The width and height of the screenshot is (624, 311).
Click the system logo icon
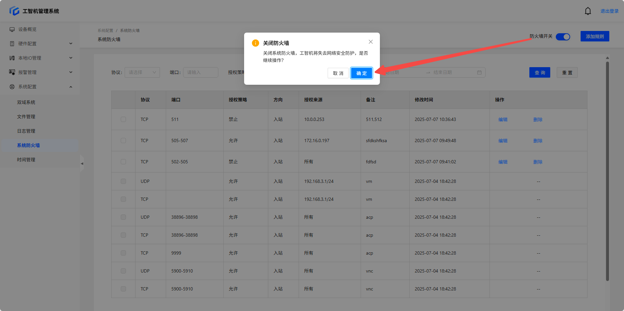click(x=14, y=11)
